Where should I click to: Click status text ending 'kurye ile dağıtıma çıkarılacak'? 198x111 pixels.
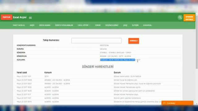click(x=137, y=84)
